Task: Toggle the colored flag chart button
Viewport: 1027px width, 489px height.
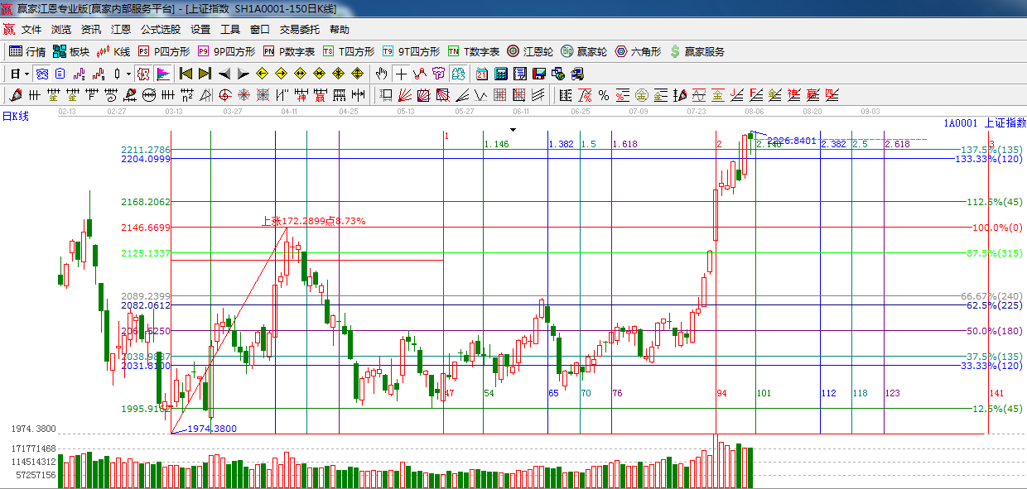Action: pyautogui.click(x=162, y=74)
